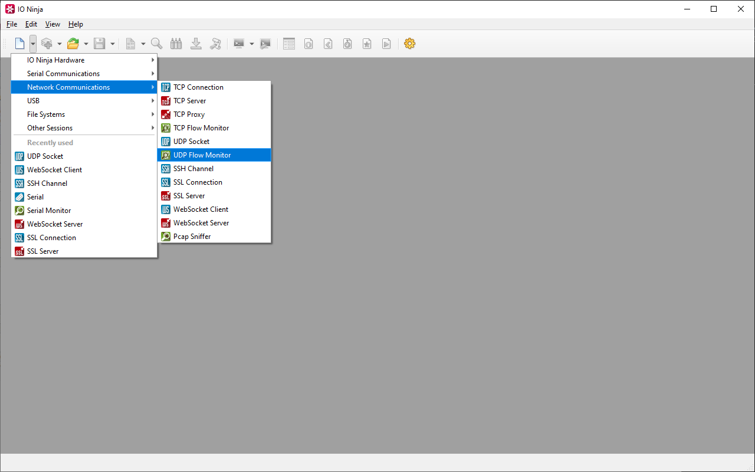Click the save floppy disk icon
Image resolution: width=755 pixels, height=472 pixels.
point(100,44)
